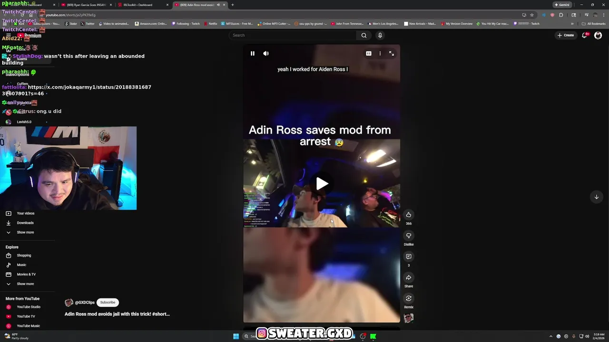The width and height of the screenshot is (609, 342).
Task: Open YouTube notifications bell
Action: [x=585, y=35]
